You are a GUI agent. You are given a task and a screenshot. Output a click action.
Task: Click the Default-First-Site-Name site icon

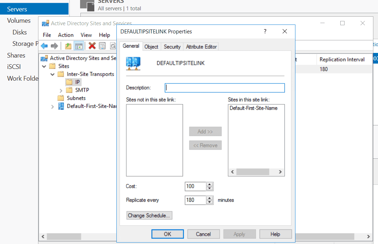coord(61,106)
